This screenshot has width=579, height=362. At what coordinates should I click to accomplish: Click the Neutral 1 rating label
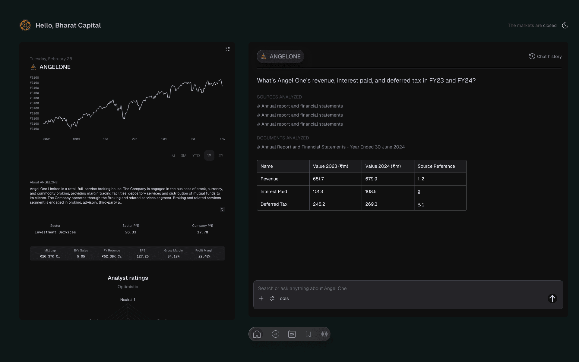pos(128,300)
